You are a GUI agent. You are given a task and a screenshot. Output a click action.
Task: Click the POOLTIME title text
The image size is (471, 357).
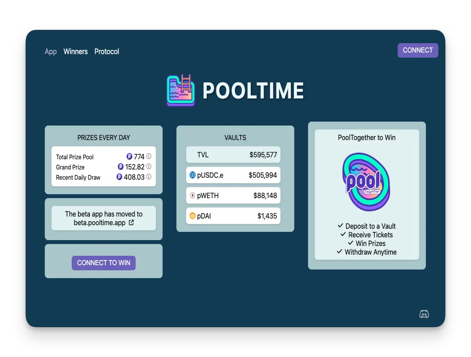253,91
